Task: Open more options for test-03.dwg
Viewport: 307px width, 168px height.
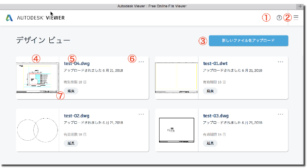Action: coord(280,114)
